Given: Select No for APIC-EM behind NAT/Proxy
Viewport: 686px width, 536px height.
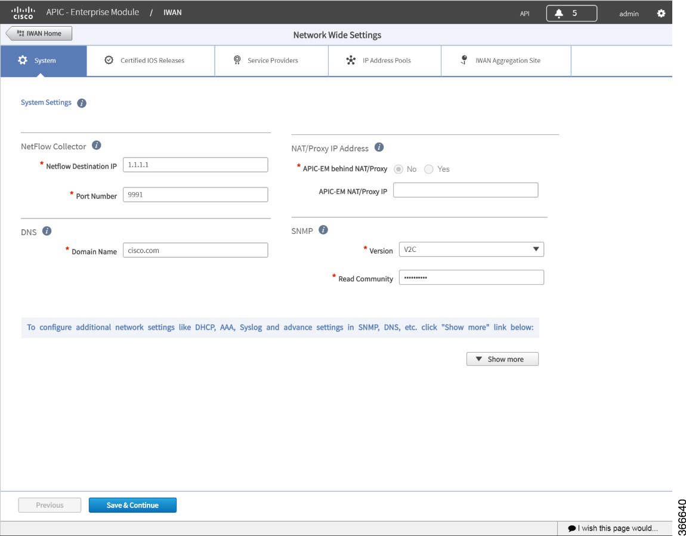Looking at the screenshot, I should [x=398, y=169].
